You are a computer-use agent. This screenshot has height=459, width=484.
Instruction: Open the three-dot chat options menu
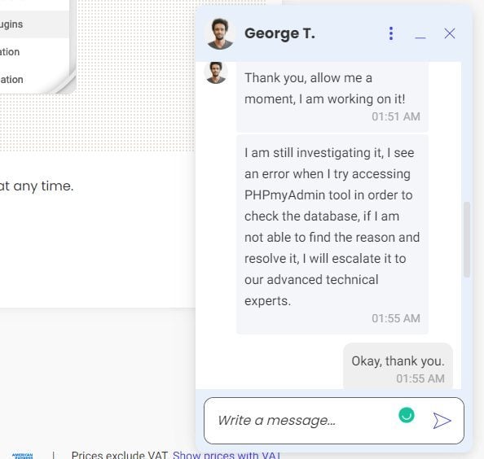point(391,33)
